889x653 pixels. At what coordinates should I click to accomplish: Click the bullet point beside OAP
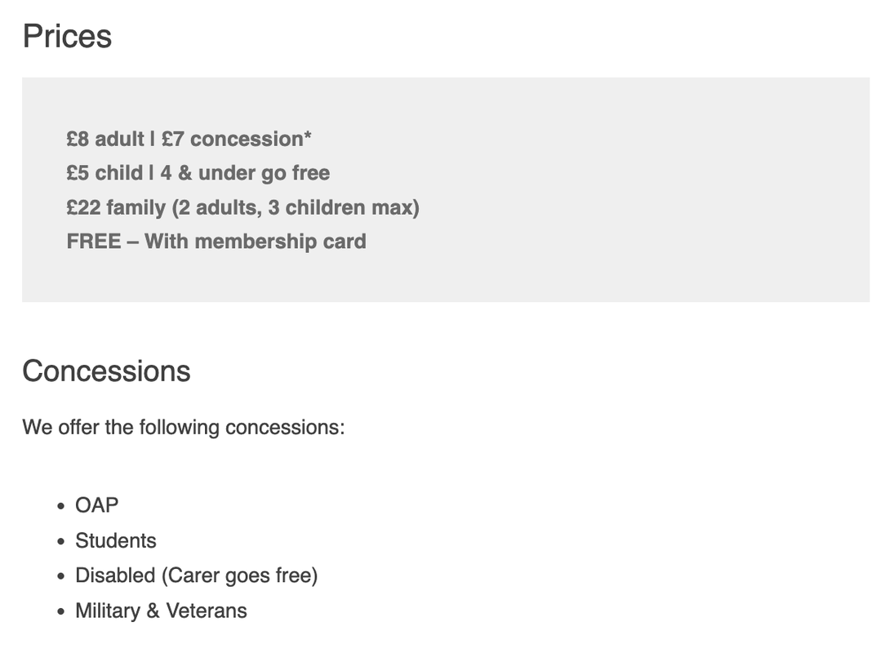coord(61,506)
